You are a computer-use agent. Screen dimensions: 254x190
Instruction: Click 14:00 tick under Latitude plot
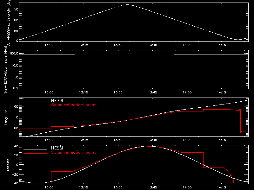tap(187, 187)
